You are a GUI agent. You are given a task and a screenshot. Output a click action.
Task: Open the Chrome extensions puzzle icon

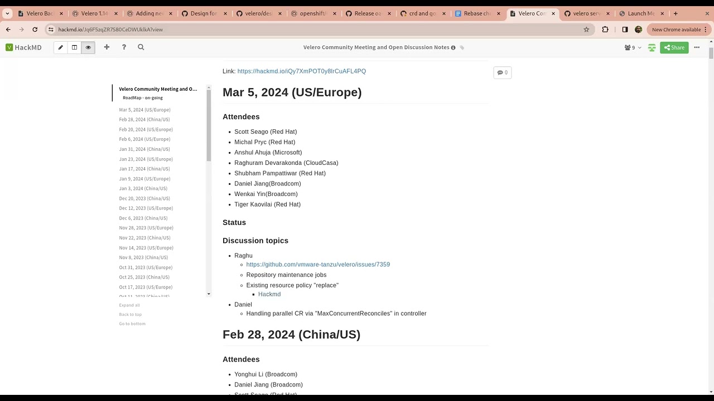605,30
